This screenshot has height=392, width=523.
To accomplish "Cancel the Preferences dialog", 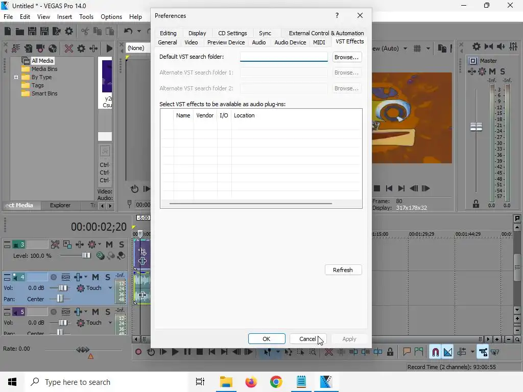I will [307, 339].
